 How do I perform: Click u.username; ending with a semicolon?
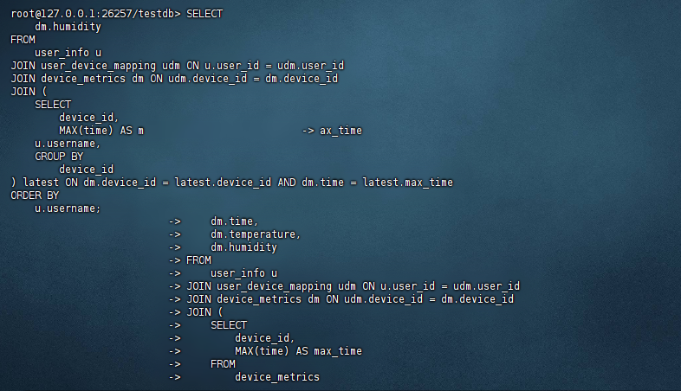pyautogui.click(x=68, y=208)
